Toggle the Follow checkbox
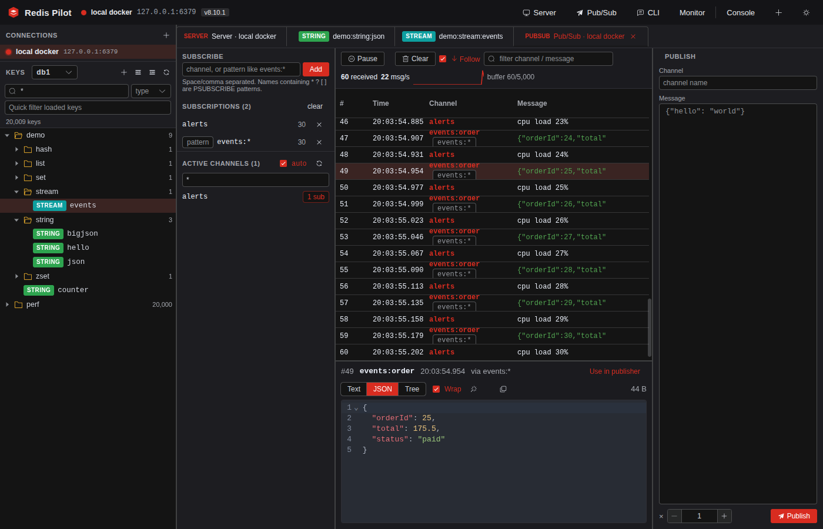The image size is (823, 529). point(443,59)
